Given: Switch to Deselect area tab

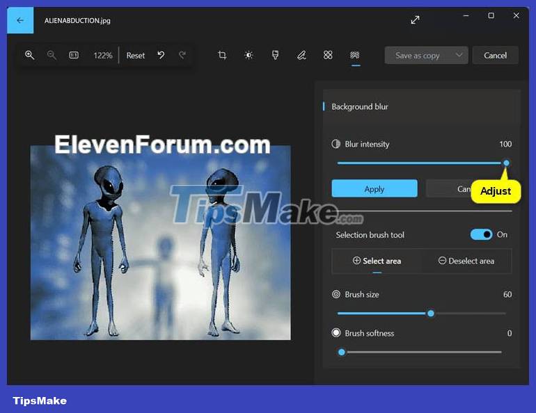Looking at the screenshot, I should (x=466, y=261).
